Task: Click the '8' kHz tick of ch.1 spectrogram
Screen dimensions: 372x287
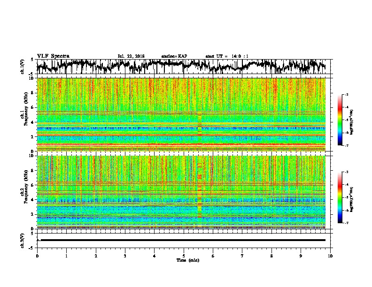Action: pyautogui.click(x=32, y=93)
